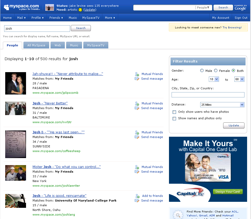Expand the Profile menu
251x219 pixels.
(37, 18)
